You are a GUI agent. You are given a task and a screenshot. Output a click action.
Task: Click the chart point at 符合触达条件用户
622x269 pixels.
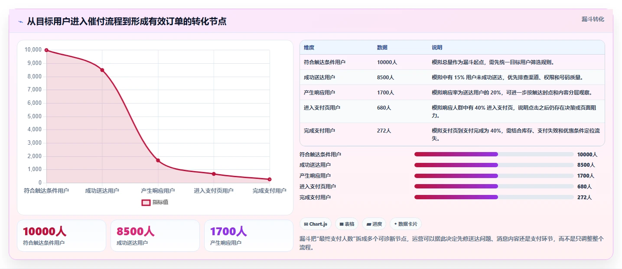click(46, 50)
